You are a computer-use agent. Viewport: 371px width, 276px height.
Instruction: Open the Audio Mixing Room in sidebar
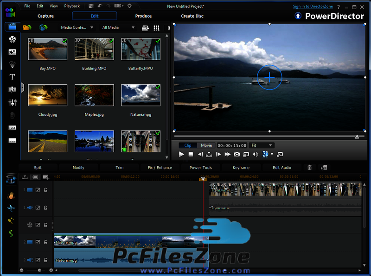click(x=12, y=102)
